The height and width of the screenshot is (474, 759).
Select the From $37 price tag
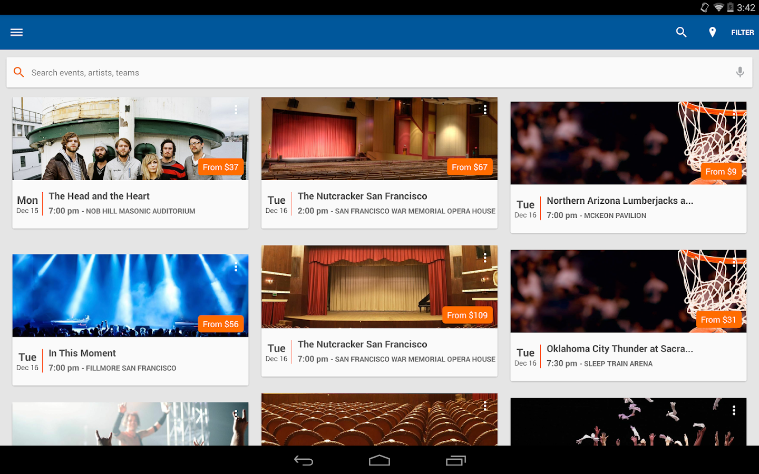pos(220,167)
